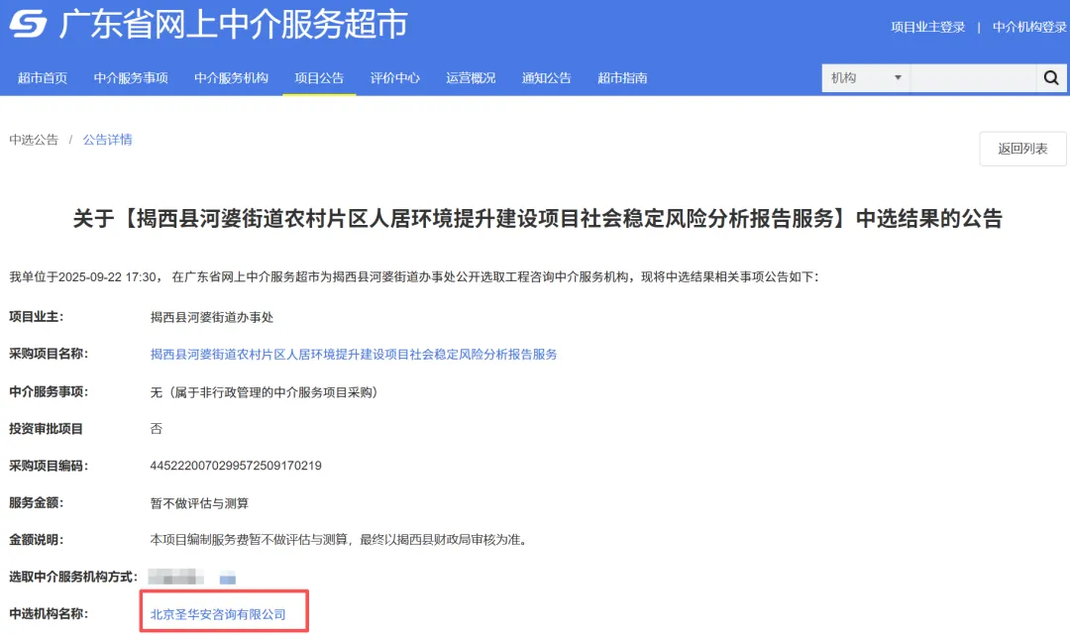The image size is (1070, 636).
Task: Click inside the search input field
Action: 976,77
